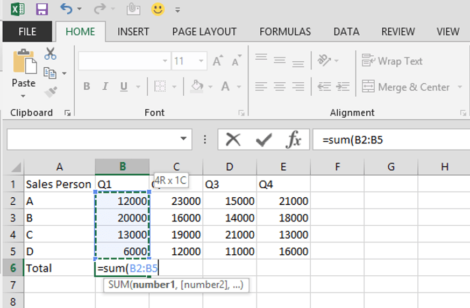Cancel formula entry with the X icon
Image resolution: width=470 pixels, height=308 pixels.
tap(233, 140)
